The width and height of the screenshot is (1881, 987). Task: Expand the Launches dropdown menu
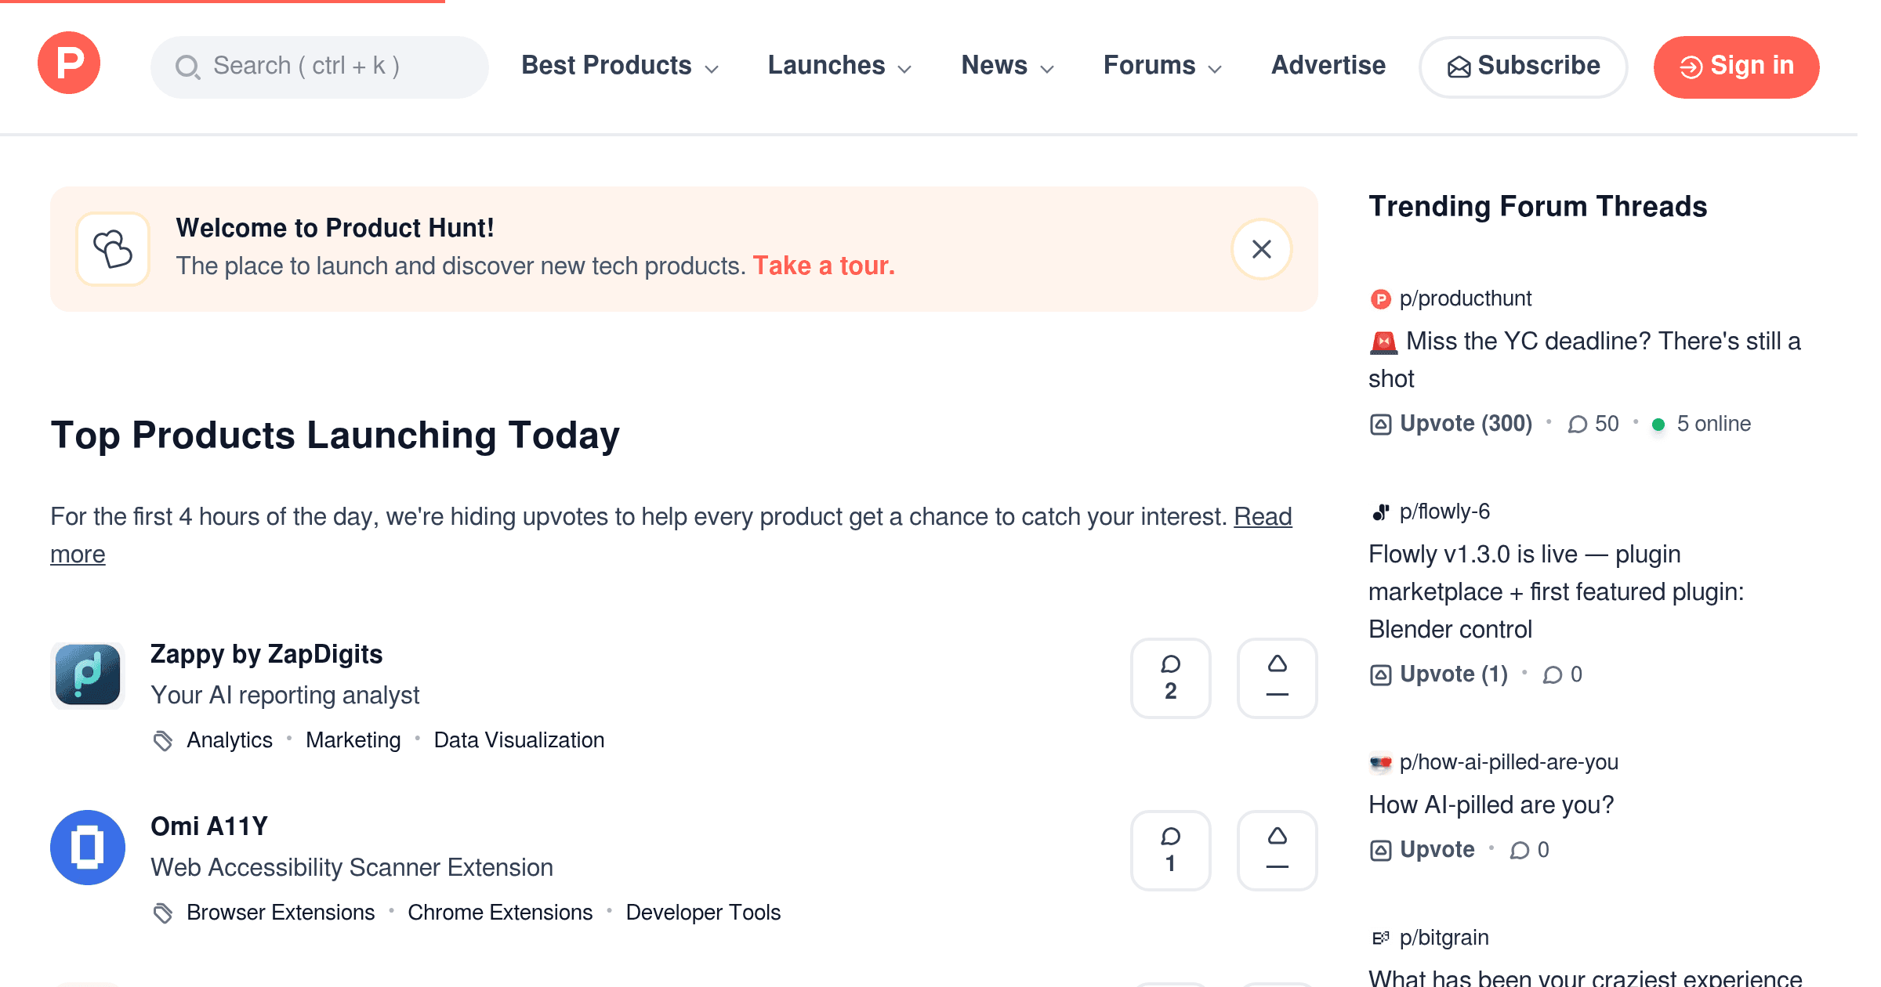pyautogui.click(x=839, y=66)
